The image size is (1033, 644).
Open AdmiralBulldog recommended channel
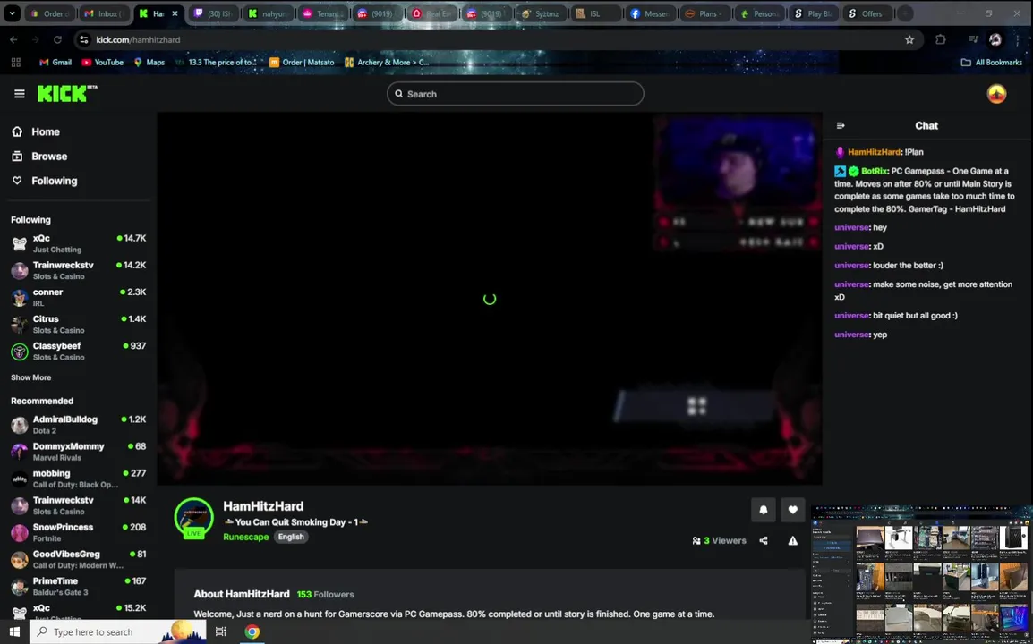coord(79,425)
